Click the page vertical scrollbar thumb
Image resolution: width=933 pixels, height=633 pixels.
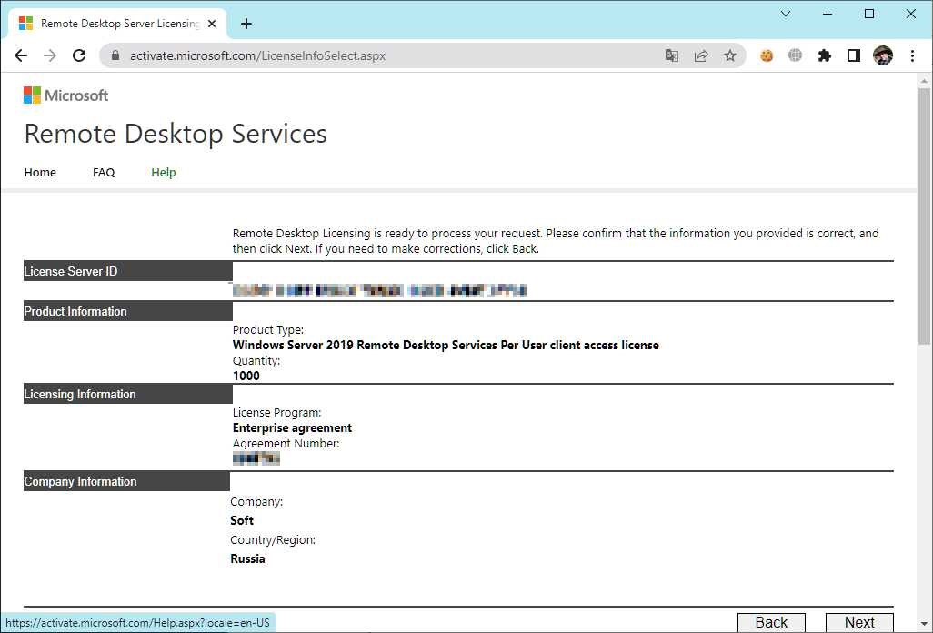click(x=924, y=216)
